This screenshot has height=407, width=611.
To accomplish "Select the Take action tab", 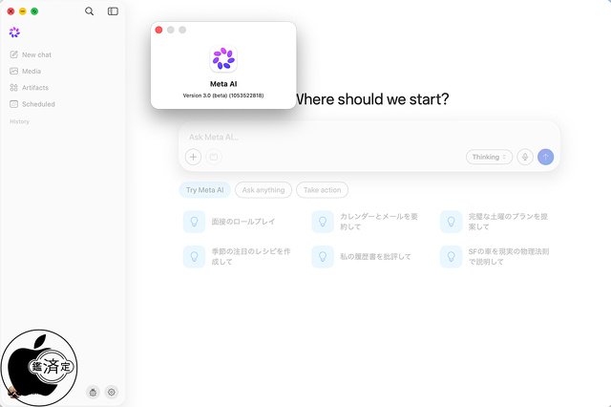I will point(323,190).
